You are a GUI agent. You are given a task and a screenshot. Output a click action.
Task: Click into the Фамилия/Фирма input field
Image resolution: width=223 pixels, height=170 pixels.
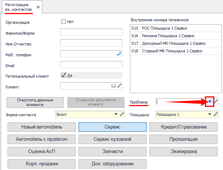click(x=91, y=32)
